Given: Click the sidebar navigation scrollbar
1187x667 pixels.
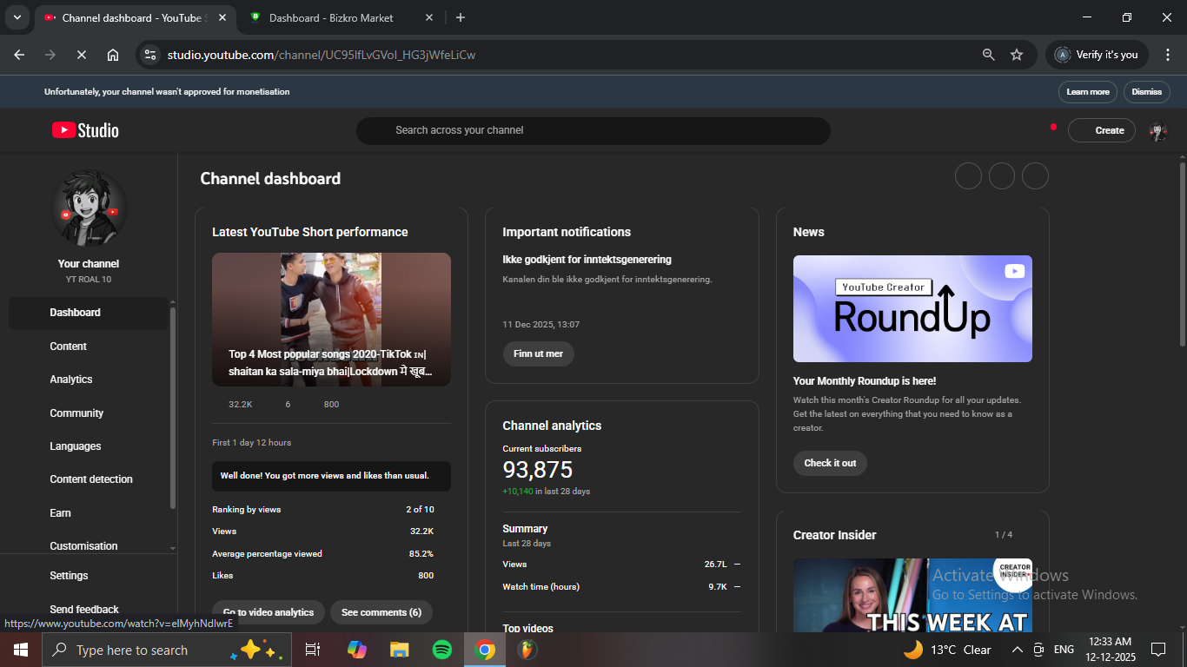Looking at the screenshot, I should click(x=173, y=408).
